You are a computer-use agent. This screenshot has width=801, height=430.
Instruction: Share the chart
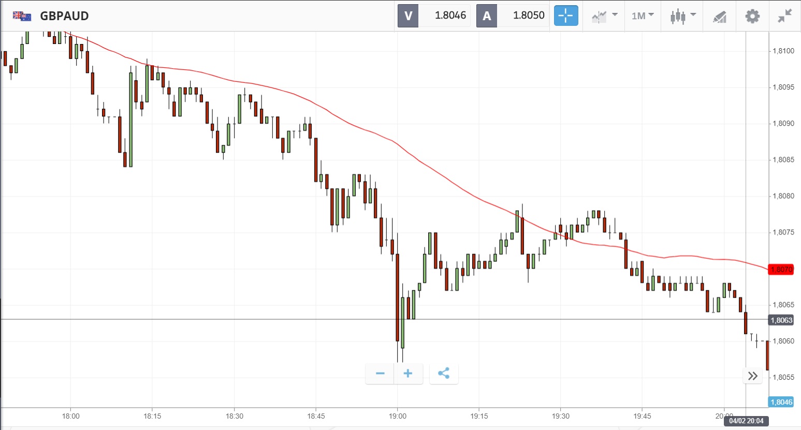444,373
